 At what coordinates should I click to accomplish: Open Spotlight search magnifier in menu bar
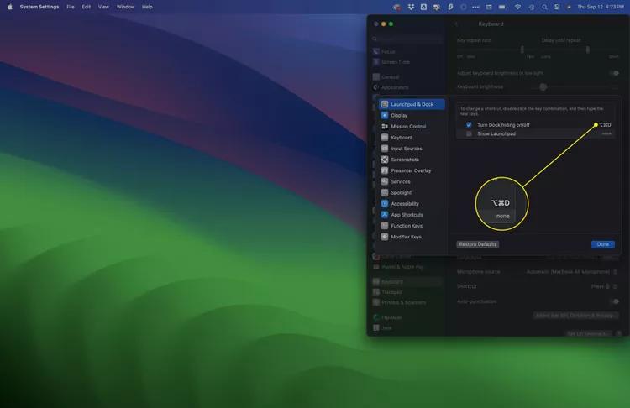click(544, 7)
